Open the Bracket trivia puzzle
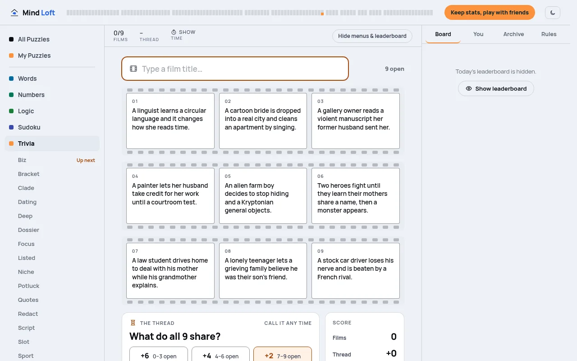The image size is (577, 361). pos(56,174)
